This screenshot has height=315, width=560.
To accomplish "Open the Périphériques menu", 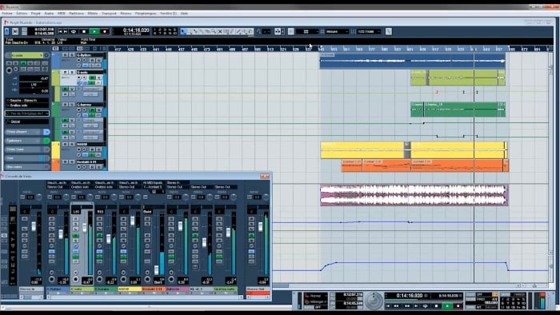I will 146,14.
